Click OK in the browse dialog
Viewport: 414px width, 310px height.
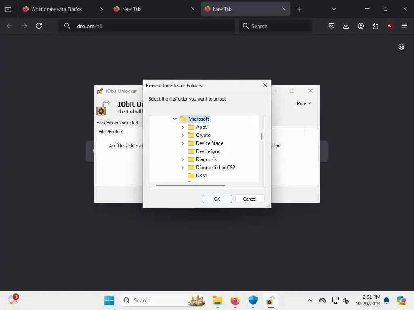(x=217, y=199)
